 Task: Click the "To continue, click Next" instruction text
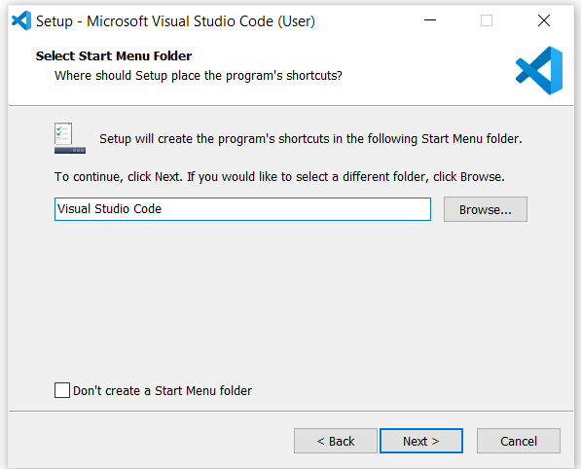279,177
